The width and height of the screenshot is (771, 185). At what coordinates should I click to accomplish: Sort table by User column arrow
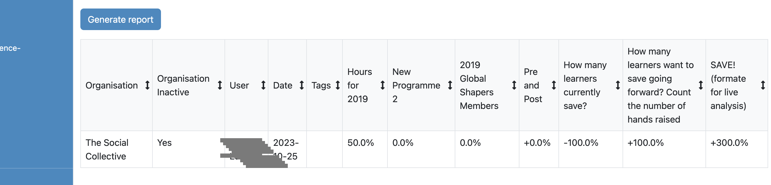pos(263,85)
